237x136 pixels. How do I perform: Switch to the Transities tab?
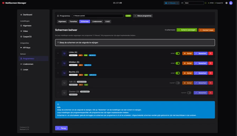pos(73,21)
